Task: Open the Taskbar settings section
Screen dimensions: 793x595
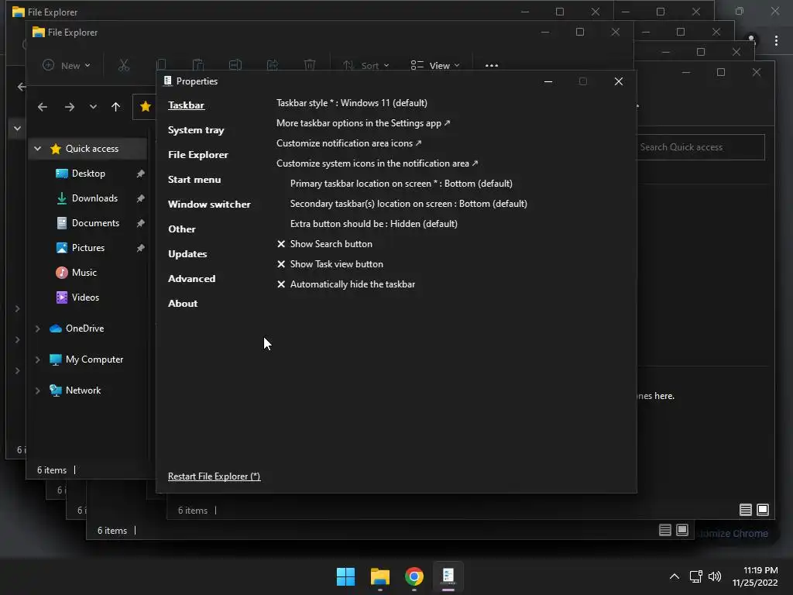Action: click(x=186, y=105)
